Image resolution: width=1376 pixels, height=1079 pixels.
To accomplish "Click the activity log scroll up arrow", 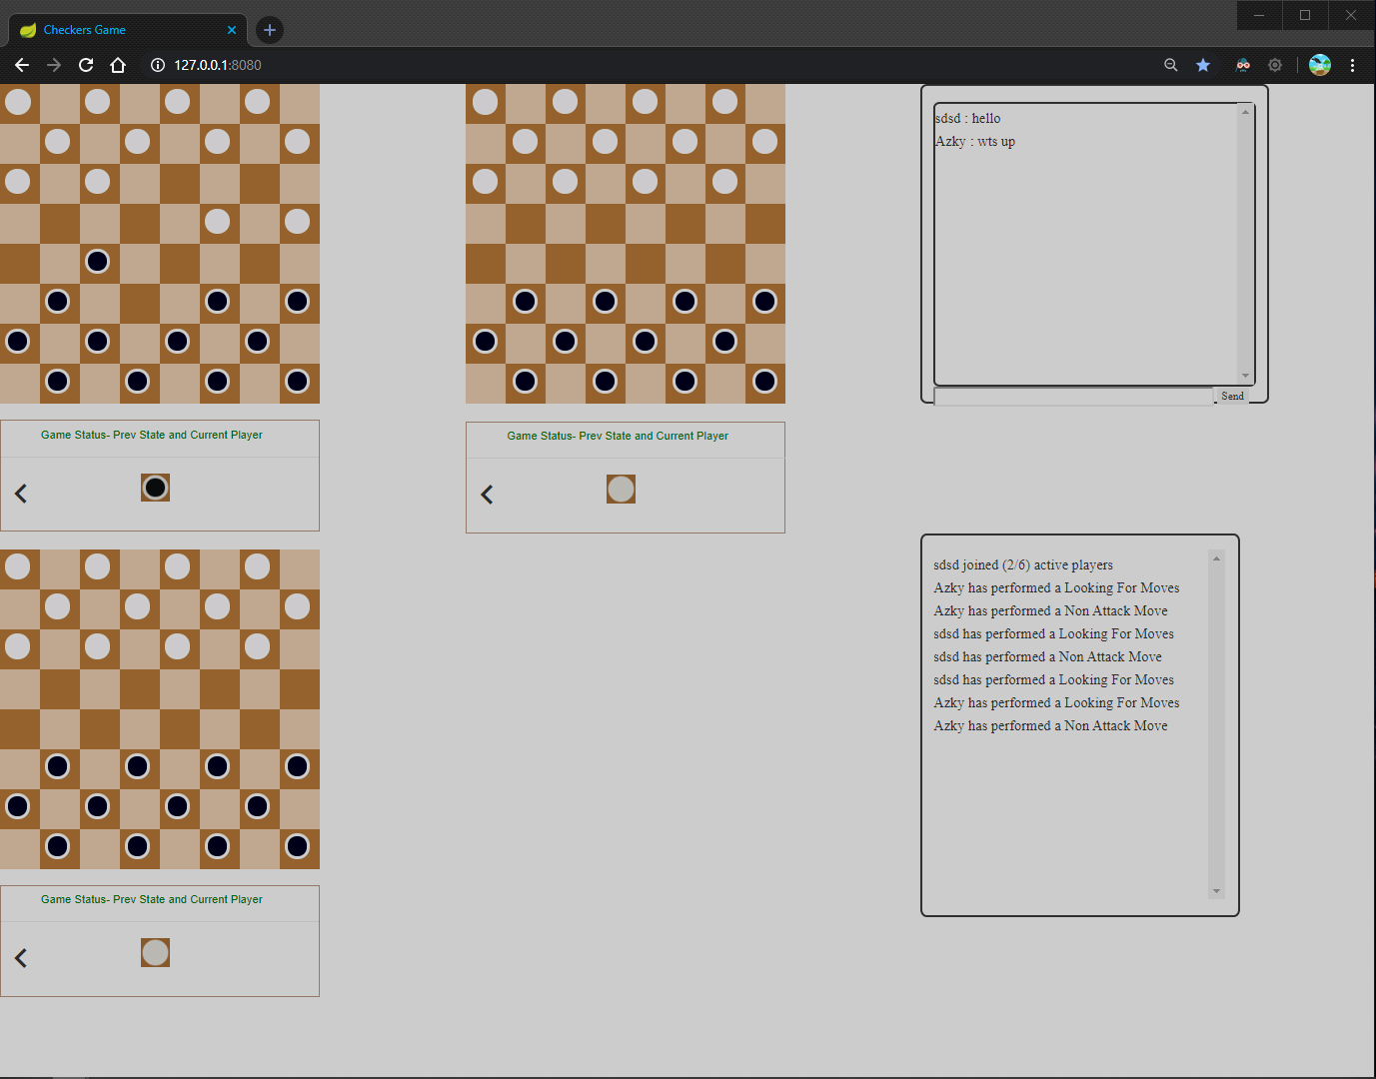I will (1216, 558).
